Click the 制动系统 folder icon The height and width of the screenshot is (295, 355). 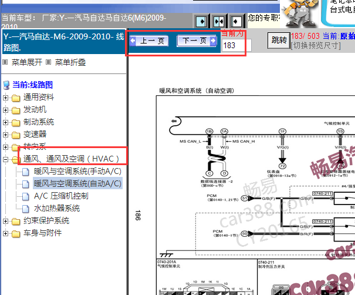tap(16, 123)
